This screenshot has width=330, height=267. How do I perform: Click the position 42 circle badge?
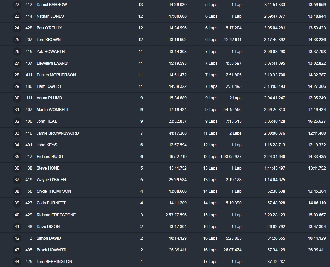[x=17, y=238]
